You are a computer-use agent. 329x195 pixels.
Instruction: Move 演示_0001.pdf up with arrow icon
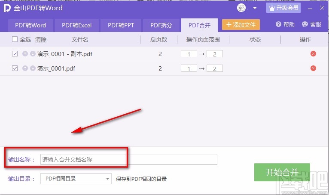pyautogui.click(x=25, y=68)
